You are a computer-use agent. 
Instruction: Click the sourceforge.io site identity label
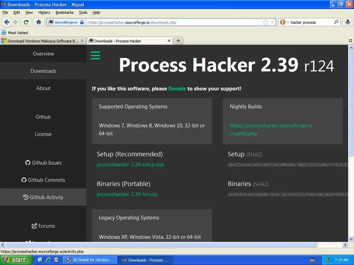click(66, 22)
